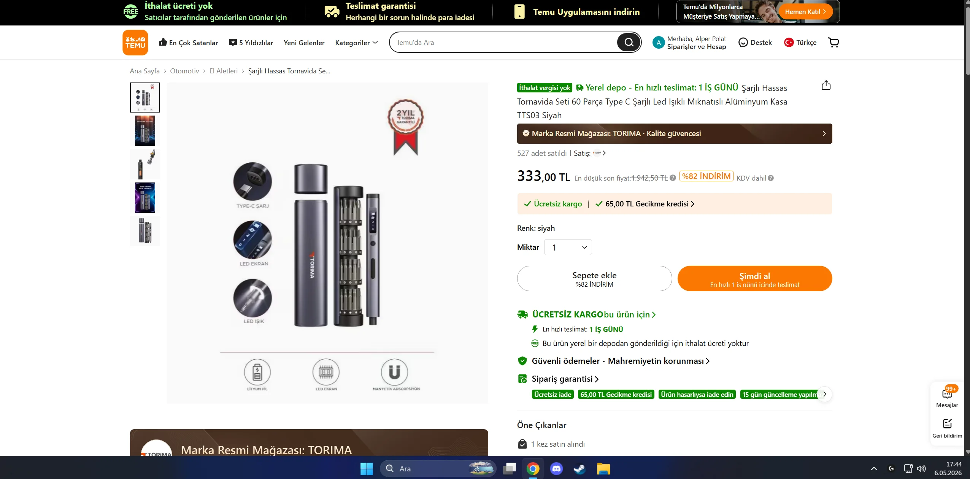This screenshot has height=479, width=970.
Task: Open the shopping cart
Action: tap(833, 43)
